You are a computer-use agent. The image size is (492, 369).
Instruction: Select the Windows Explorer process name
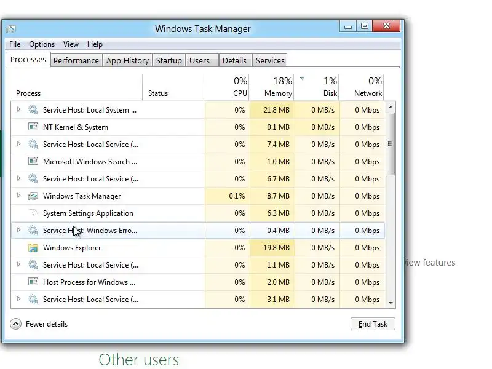[72, 248]
